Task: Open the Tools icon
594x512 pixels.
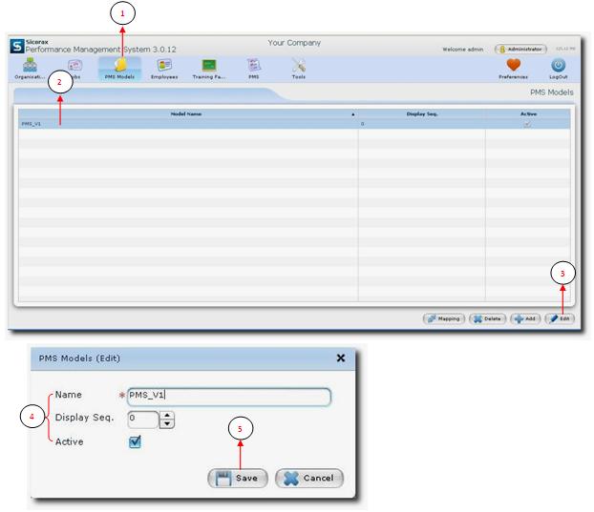Action: click(299, 66)
